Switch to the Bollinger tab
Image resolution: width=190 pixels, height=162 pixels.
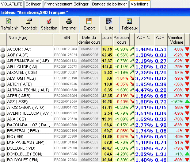[x=33, y=4]
